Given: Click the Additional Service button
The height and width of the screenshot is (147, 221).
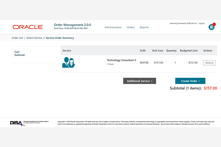Looking at the screenshot, I should pos(139,81).
